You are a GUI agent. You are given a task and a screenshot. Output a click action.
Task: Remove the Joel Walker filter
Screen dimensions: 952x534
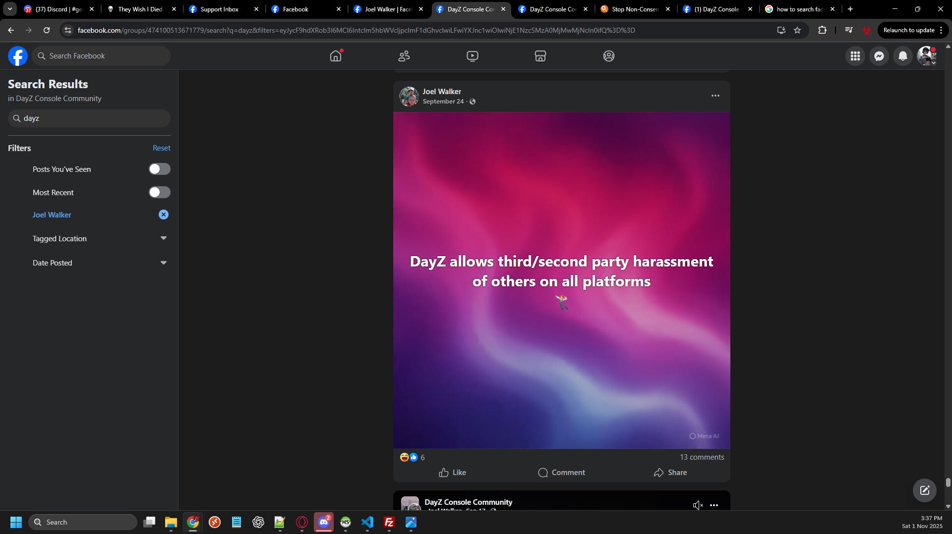164,214
